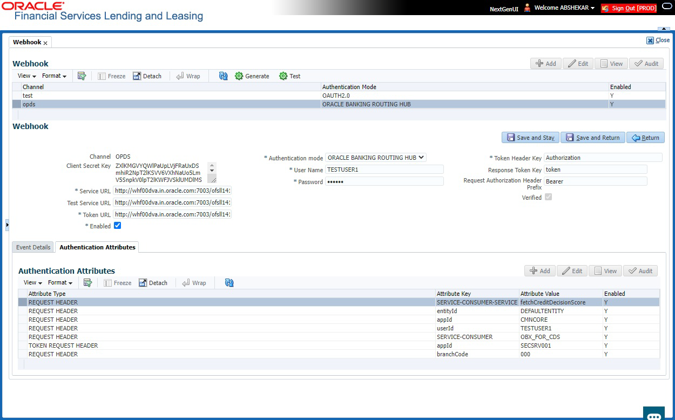This screenshot has width=675, height=420.
Task: Open the Format menu in the Webhook toolbar
Action: [x=54, y=76]
